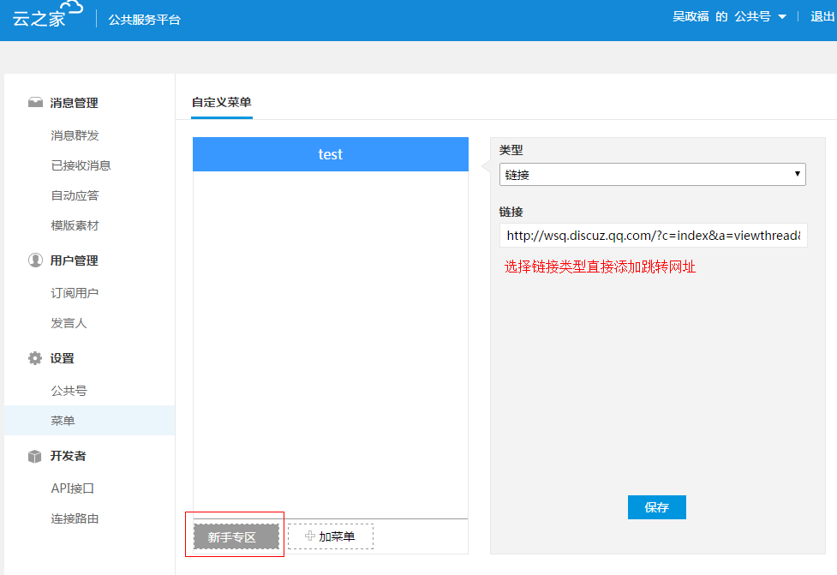Click the 链接 URL input field
Screen dimensions: 837x575
click(653, 236)
